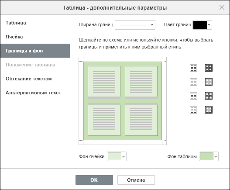The image size is (230, 190).
Task: Apply outer cell borders only preset
Action: click(x=193, y=110)
